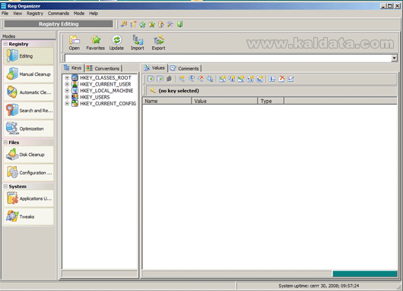Click the green back arrow icon
This screenshot has width=403, height=291.
click(x=151, y=79)
